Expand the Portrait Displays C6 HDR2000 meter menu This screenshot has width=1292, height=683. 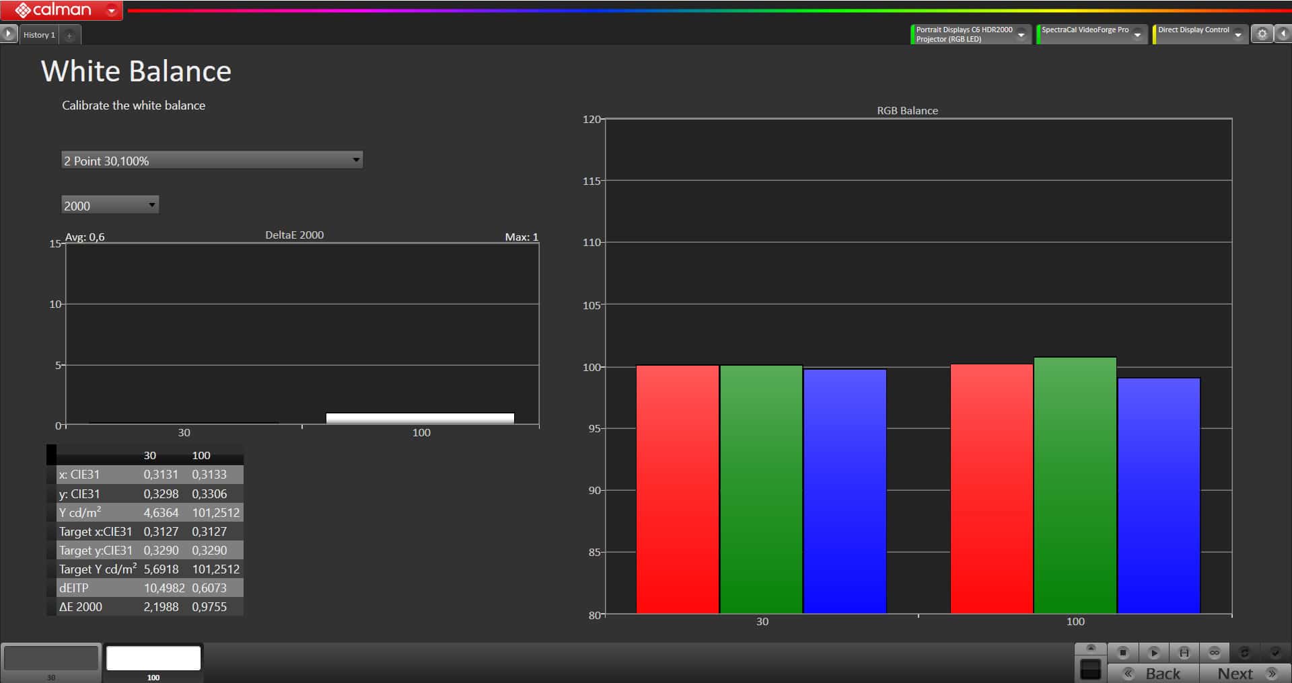(x=1021, y=34)
